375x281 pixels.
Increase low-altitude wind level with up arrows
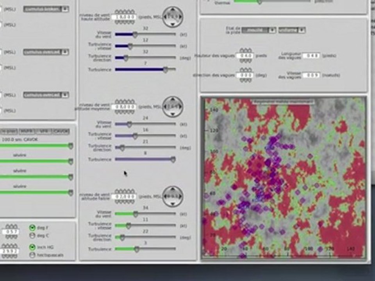(x=125, y=192)
